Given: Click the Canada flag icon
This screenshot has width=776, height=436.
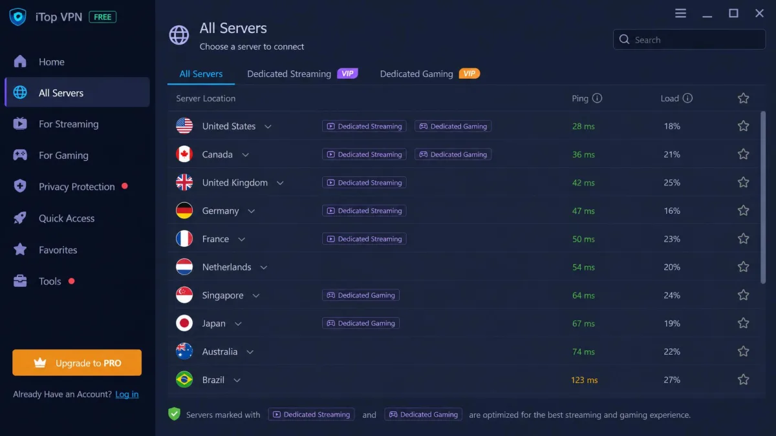Looking at the screenshot, I should pyautogui.click(x=184, y=154).
